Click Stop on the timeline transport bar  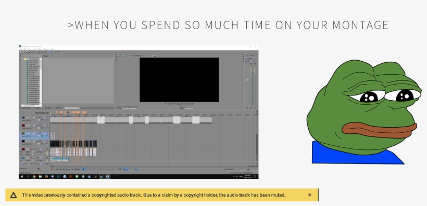(67, 169)
